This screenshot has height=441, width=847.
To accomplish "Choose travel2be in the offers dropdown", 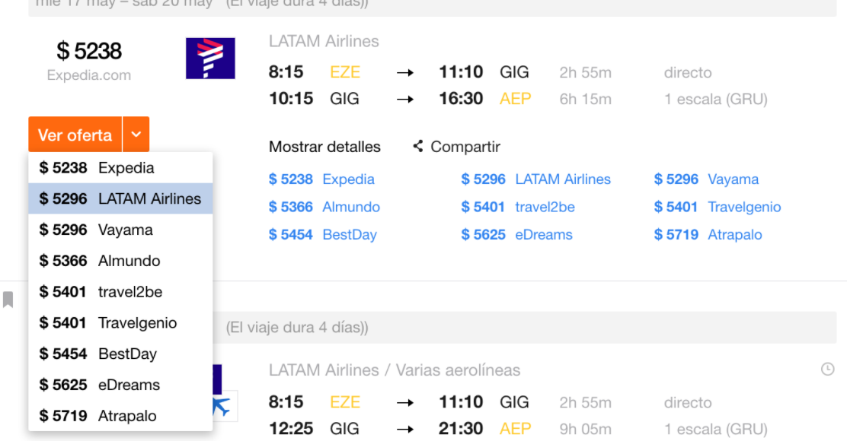I will (120, 292).
